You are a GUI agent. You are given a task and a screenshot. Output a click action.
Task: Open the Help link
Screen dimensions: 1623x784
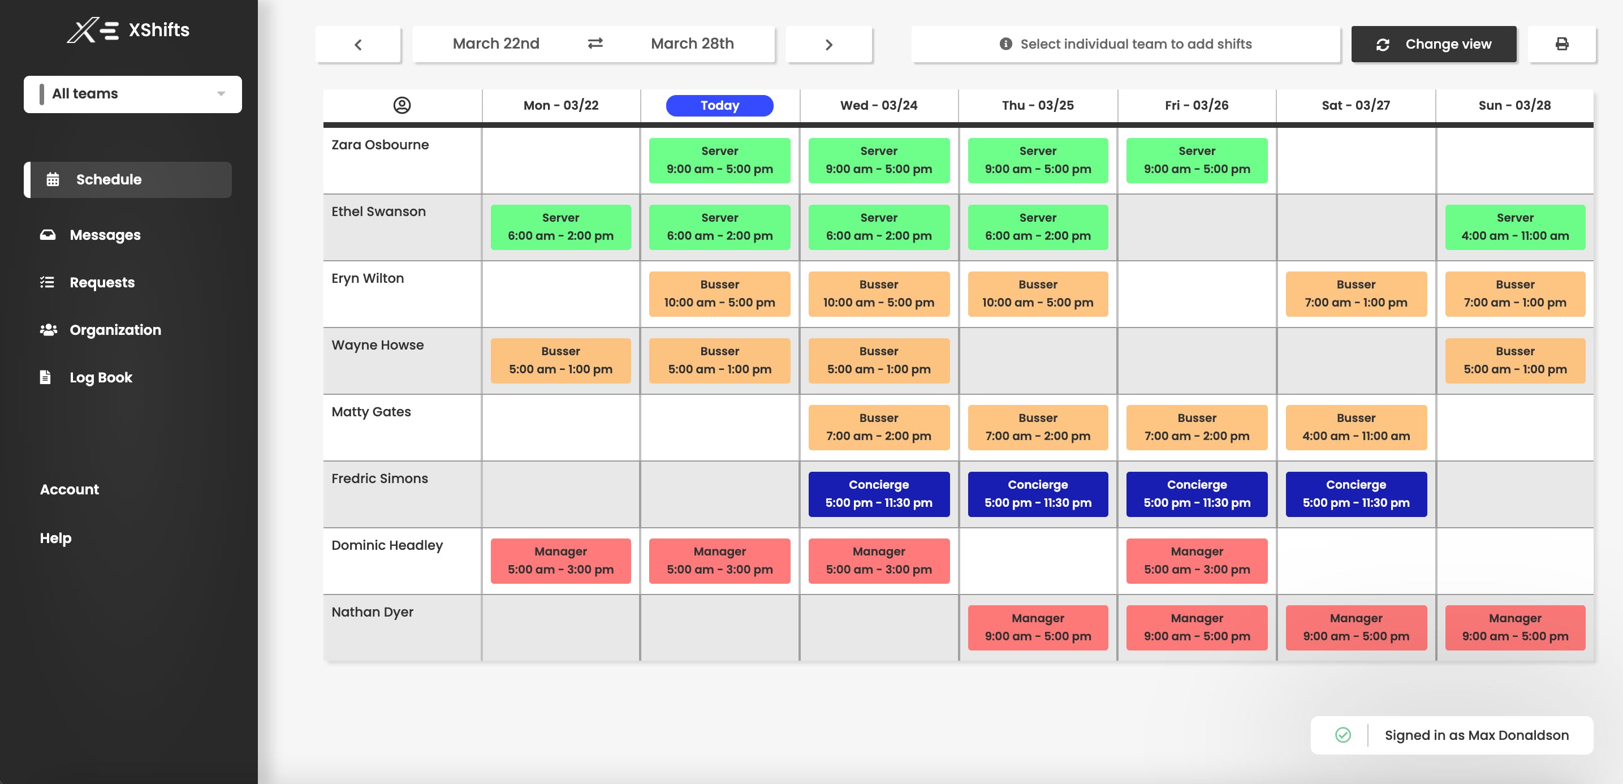55,537
